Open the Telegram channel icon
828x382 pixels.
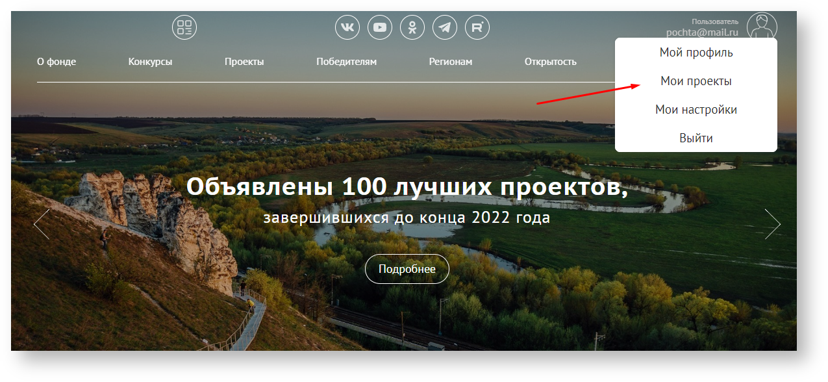445,27
